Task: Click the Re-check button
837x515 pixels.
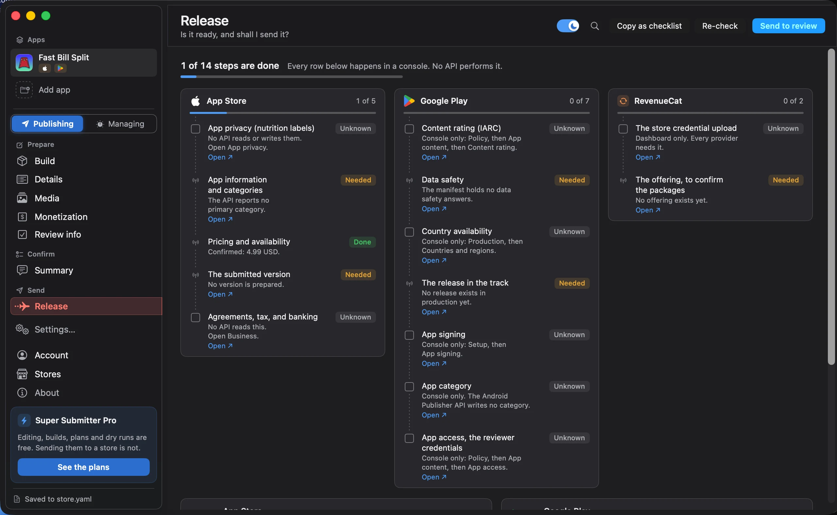Action: pos(720,26)
